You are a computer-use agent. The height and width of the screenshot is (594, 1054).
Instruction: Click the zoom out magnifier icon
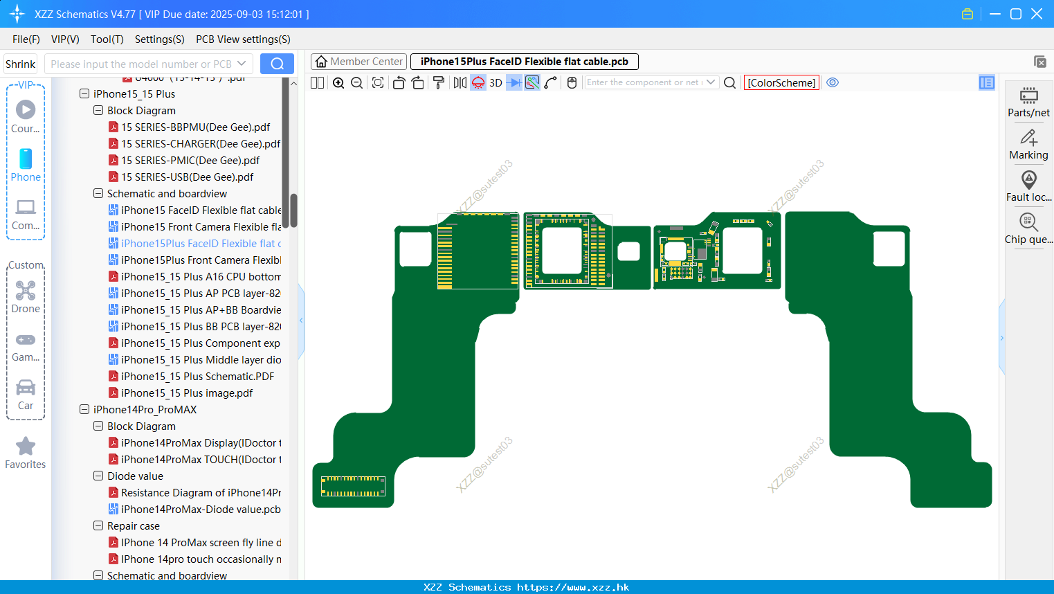point(357,82)
